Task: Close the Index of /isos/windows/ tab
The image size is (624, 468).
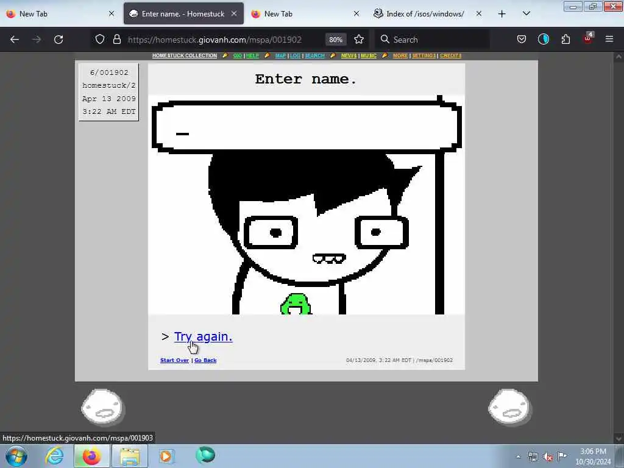Action: coord(479,14)
